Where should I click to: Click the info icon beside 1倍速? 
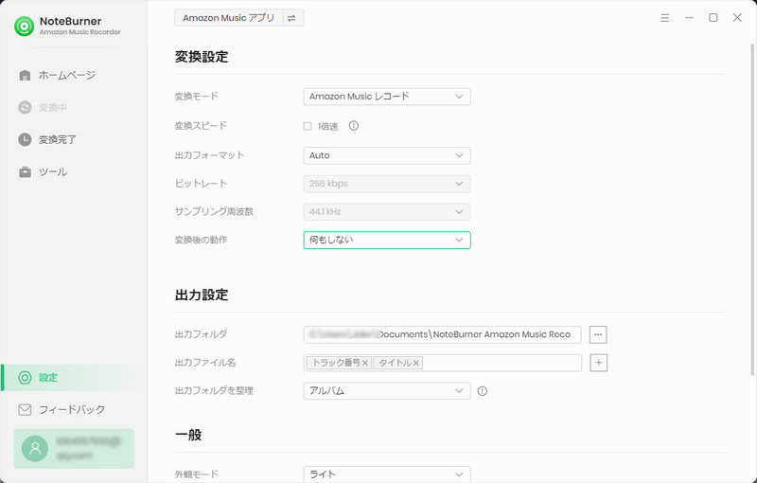coord(353,126)
